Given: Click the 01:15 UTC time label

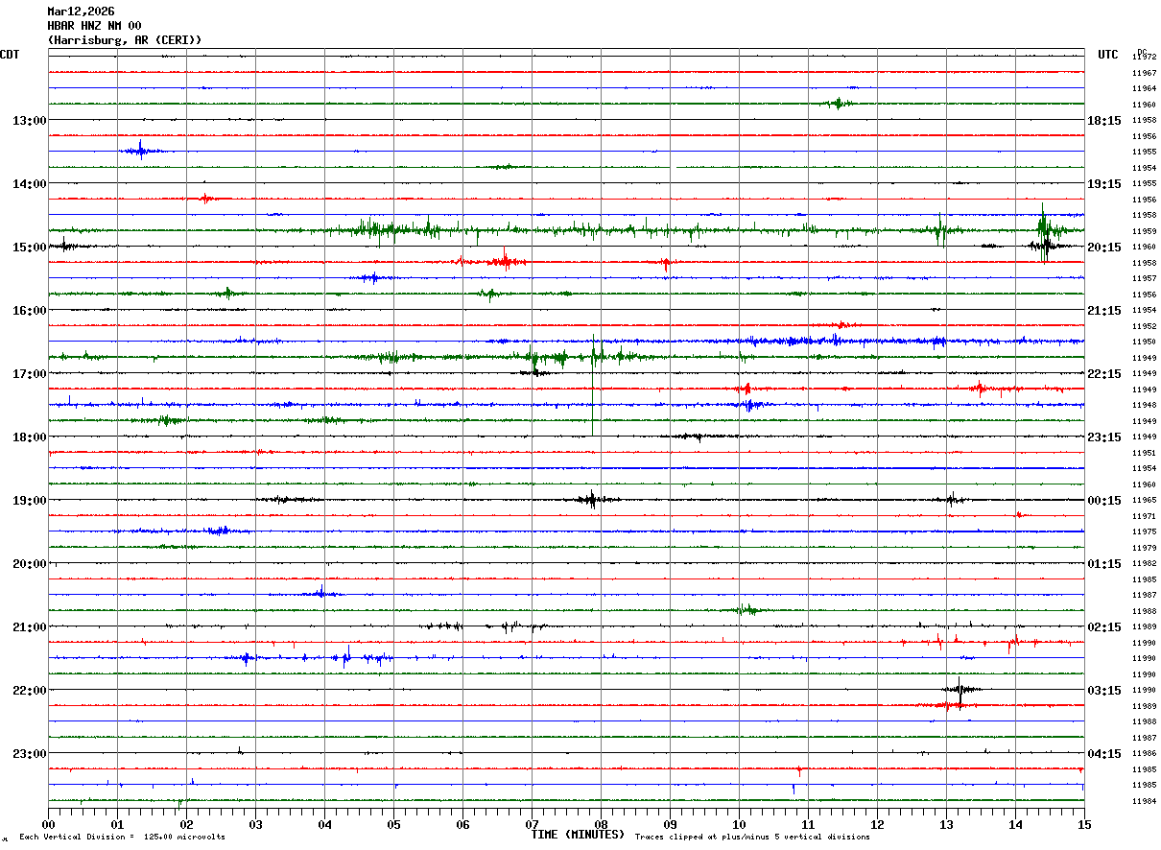Looking at the screenshot, I should coord(1104,564).
